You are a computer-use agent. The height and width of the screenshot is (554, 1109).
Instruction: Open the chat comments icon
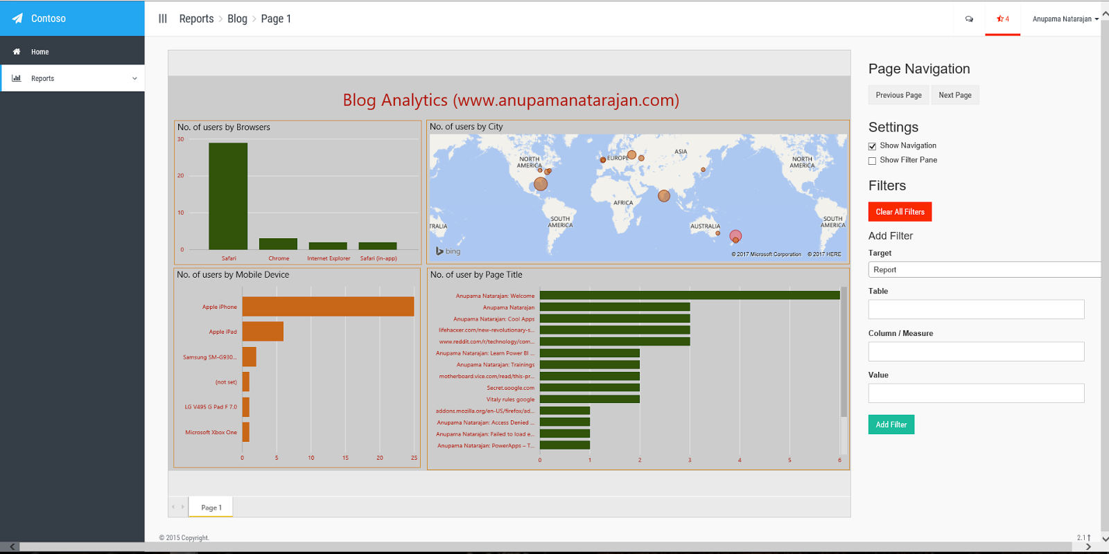coord(969,19)
